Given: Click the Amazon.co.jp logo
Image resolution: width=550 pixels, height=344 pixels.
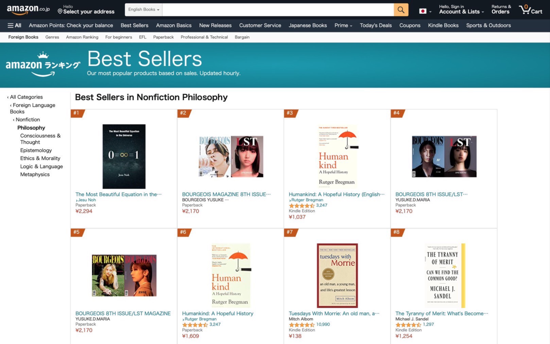Looking at the screenshot, I should click(x=28, y=10).
